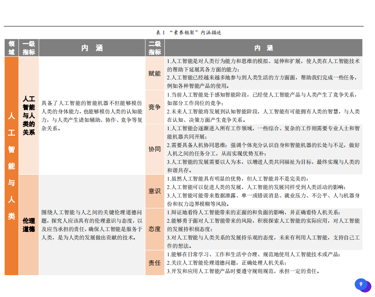
Task: Click the description paragraph for "责任"
Action: [263, 263]
